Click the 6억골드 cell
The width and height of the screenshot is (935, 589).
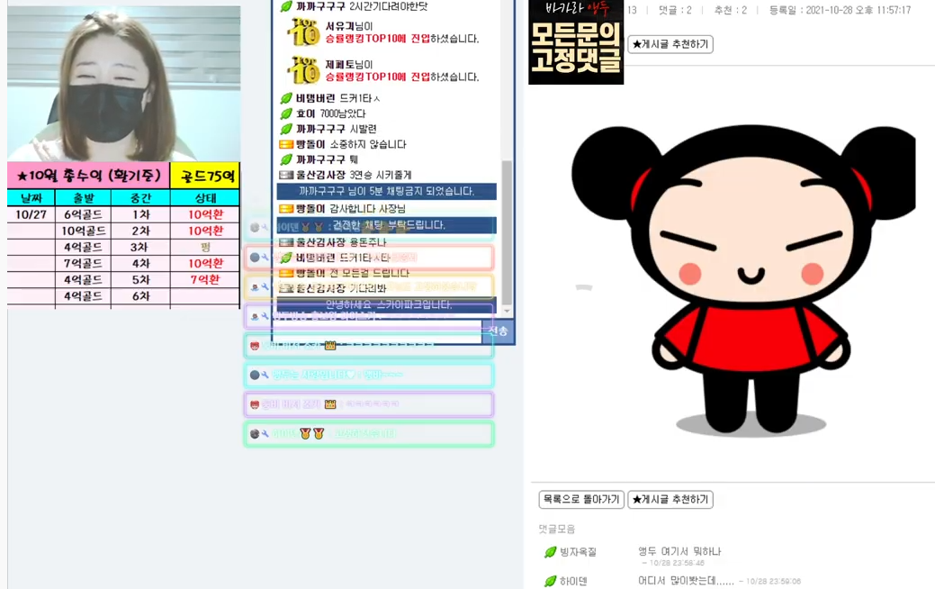click(83, 215)
